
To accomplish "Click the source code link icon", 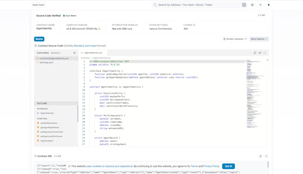I will point(260,53).
